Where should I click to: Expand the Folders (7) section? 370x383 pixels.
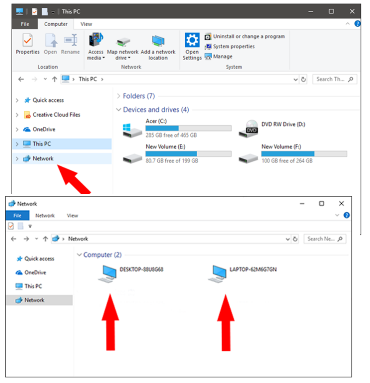[x=118, y=96]
